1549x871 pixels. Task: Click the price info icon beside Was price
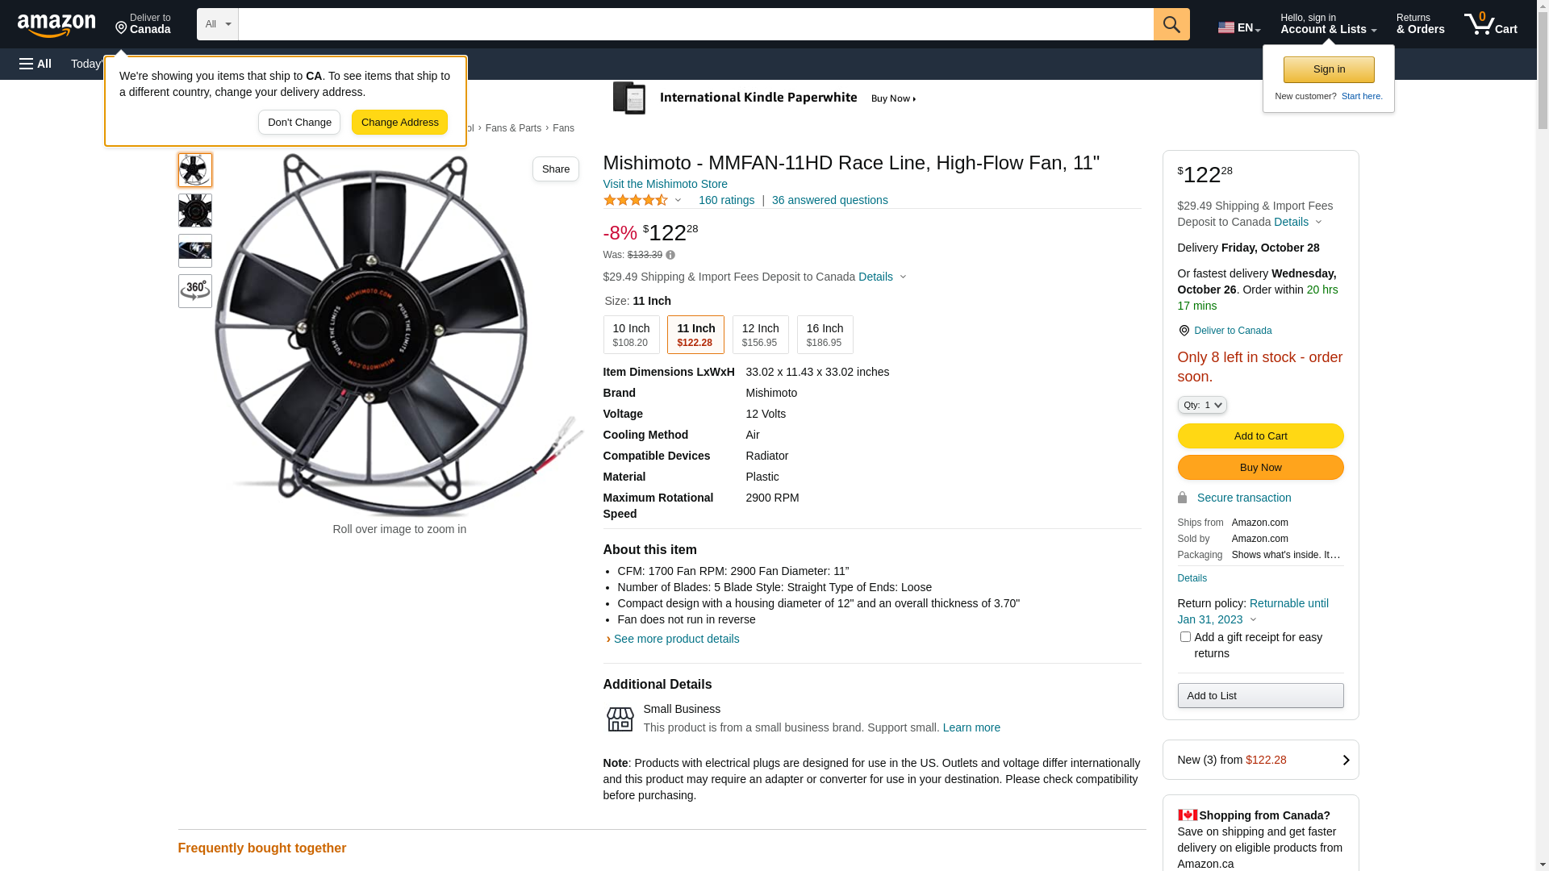click(x=670, y=255)
